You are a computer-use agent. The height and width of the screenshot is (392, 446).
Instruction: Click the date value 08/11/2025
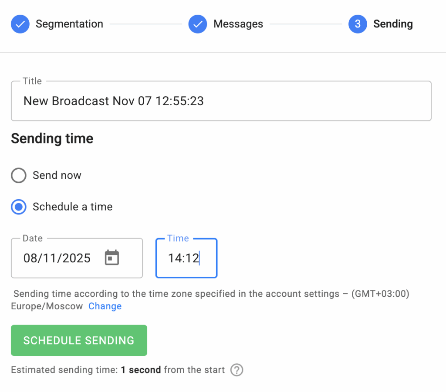click(57, 258)
